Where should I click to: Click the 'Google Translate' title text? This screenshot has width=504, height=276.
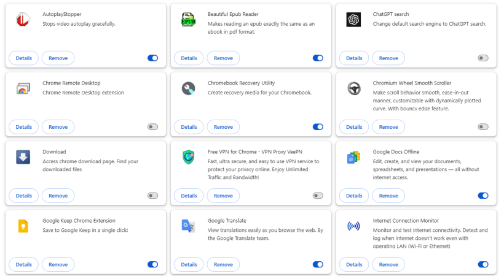[227, 220]
